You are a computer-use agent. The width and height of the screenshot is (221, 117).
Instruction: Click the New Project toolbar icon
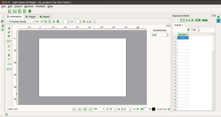10,11
